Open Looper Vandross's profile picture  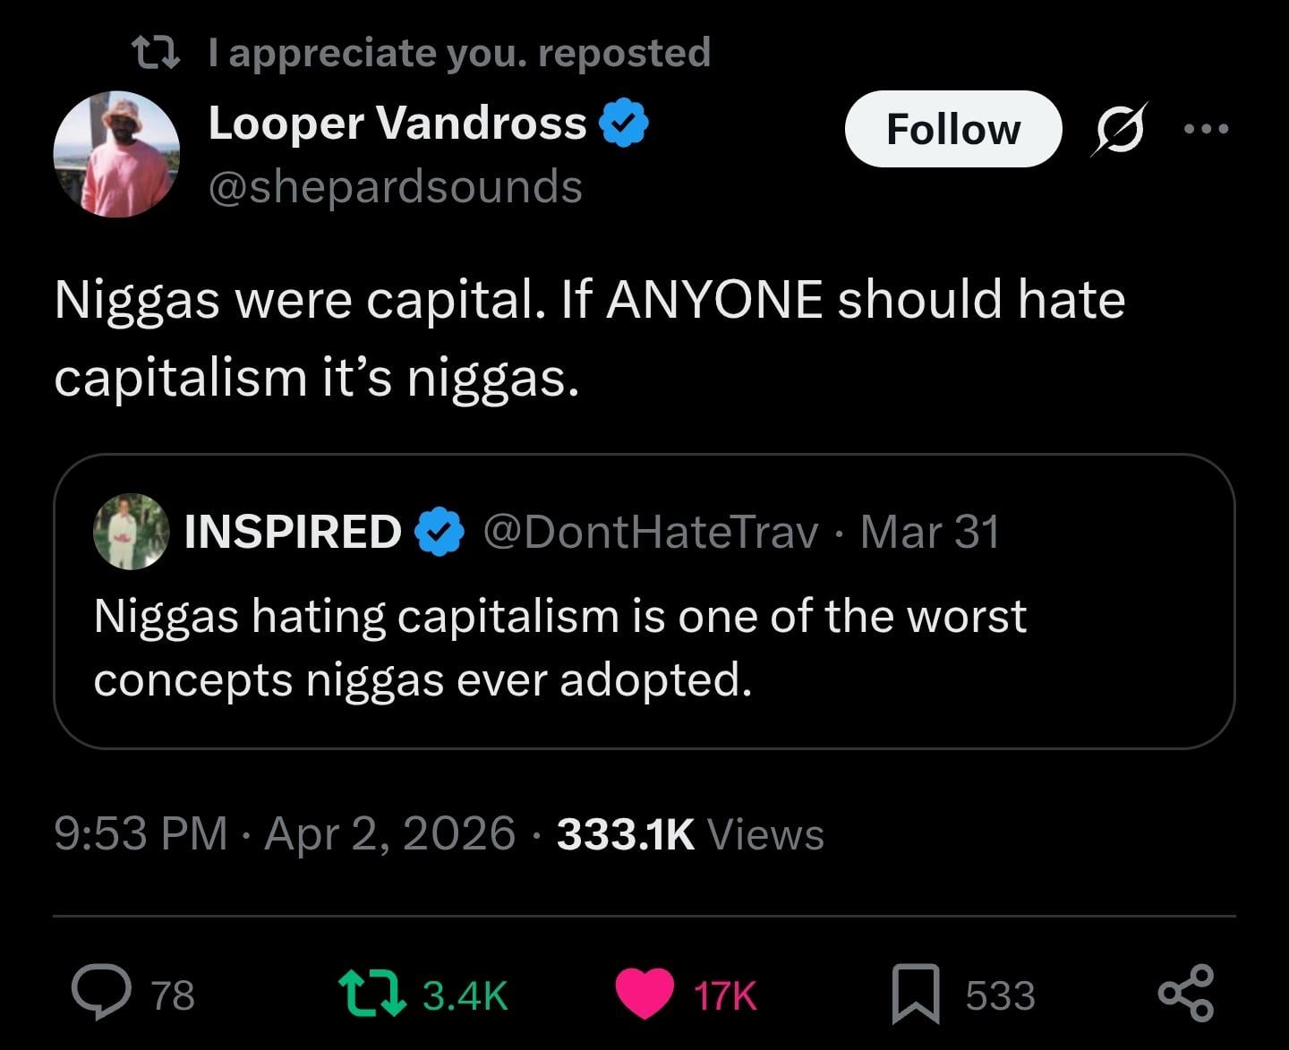pyautogui.click(x=116, y=154)
